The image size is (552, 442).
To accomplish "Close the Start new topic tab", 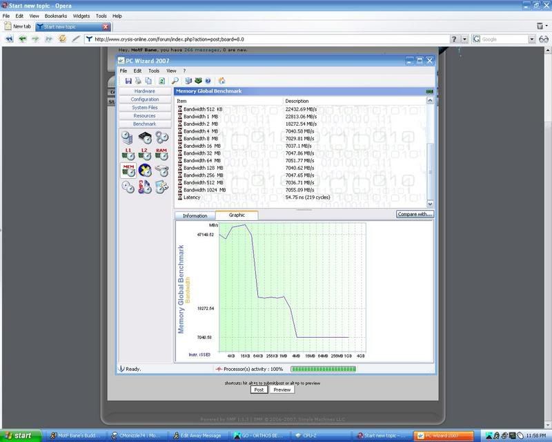I will coord(106,26).
